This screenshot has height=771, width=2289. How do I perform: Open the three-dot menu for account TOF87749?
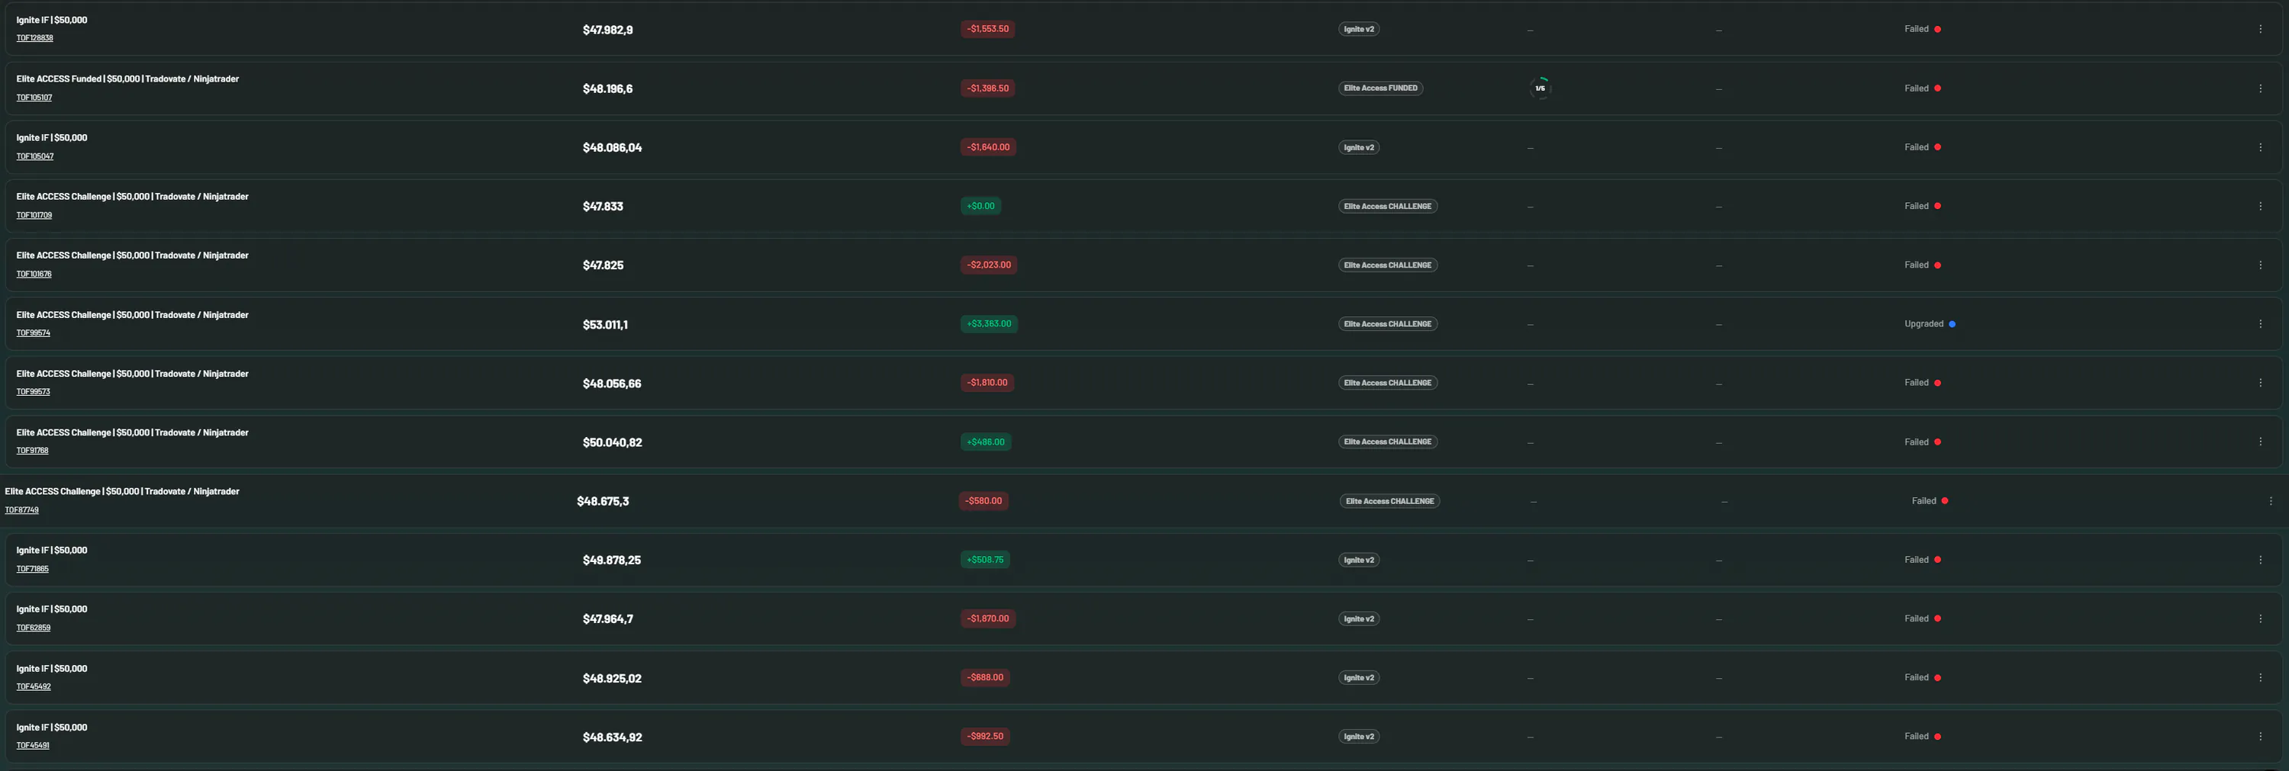pos(2271,501)
